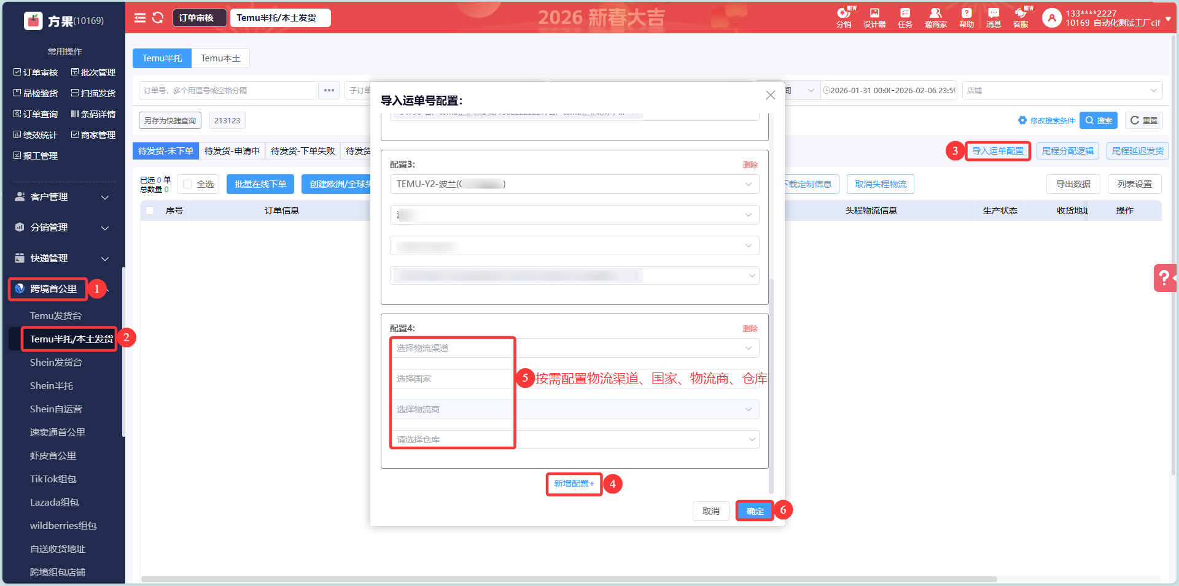Click the 导入运单配置 button
The image size is (1179, 586).
(998, 151)
